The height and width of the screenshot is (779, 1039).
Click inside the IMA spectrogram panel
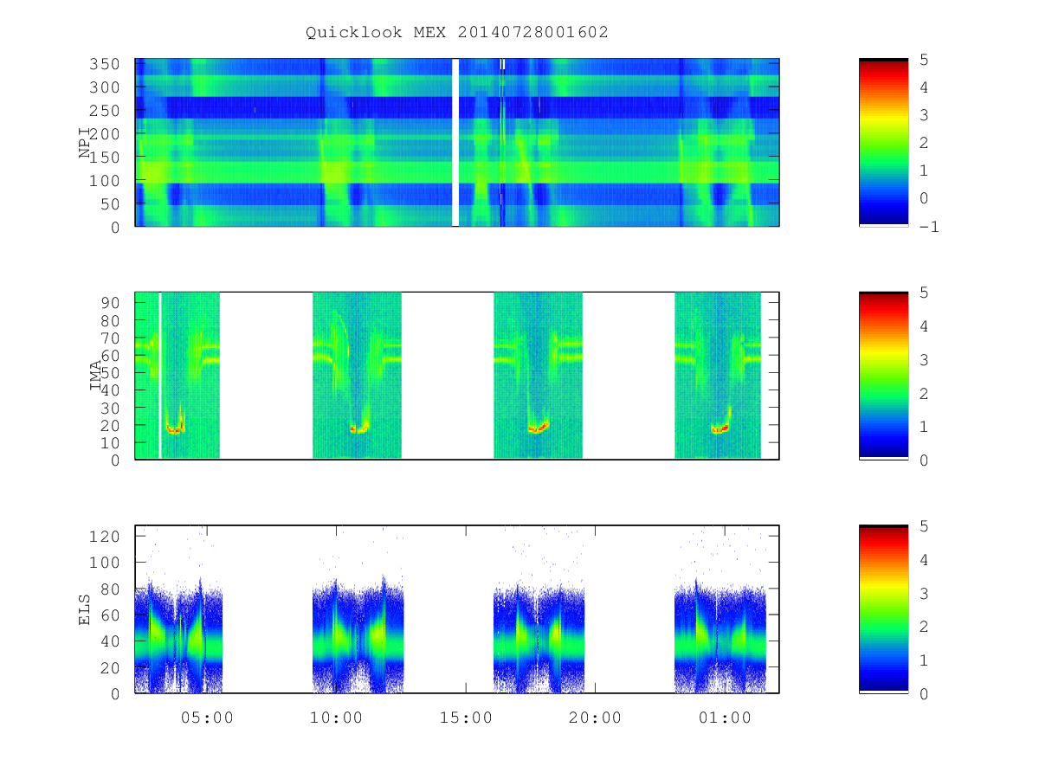tap(457, 376)
